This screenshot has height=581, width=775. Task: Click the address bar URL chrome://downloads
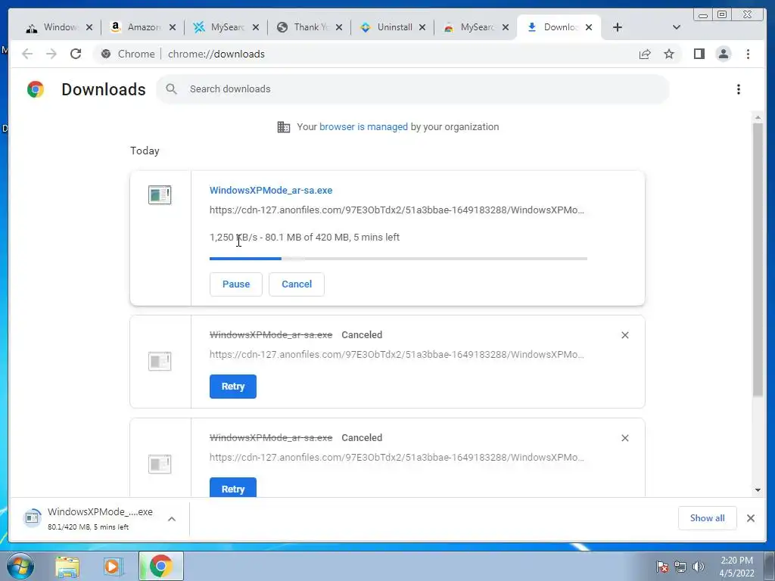(x=216, y=54)
